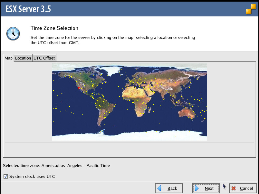This screenshot has width=259, height=194.
Task: Click the VMware logo in header
Action: pos(251,9)
